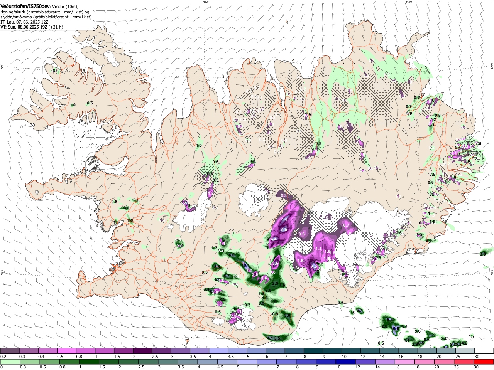Click the "4.0" value on the green rain band
494x370 pixels.
(232, 255)
